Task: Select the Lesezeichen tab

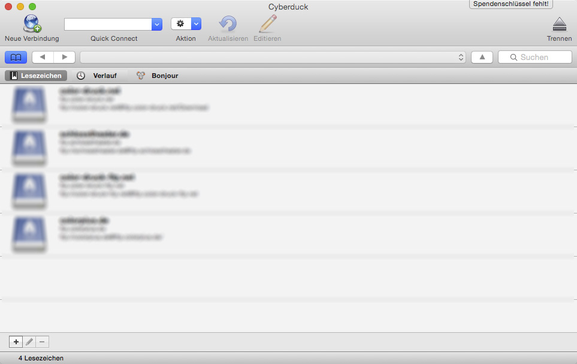Action: (36, 76)
